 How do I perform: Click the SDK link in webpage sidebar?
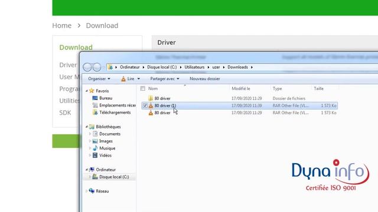(65, 112)
